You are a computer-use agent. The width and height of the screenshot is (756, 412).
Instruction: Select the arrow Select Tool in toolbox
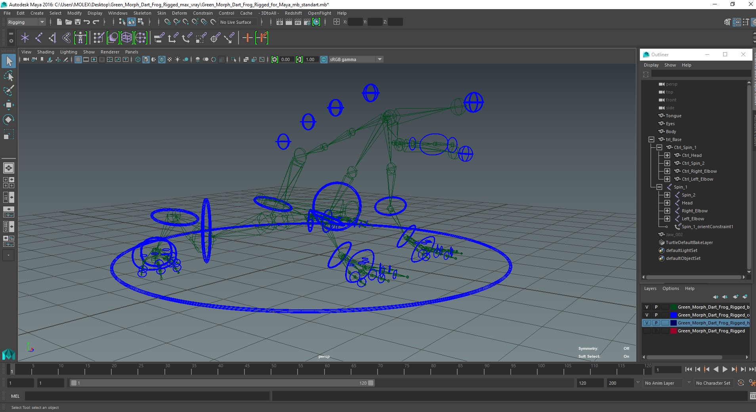coord(9,61)
